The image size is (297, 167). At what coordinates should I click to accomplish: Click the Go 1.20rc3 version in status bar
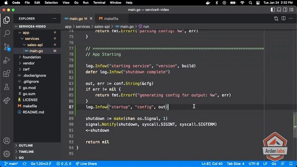(41, 164)
